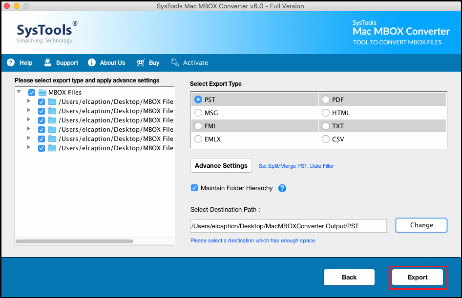Viewport: 462px width, 298px height.
Task: Click the MBOX Files root folder icon
Action: coord(42,92)
